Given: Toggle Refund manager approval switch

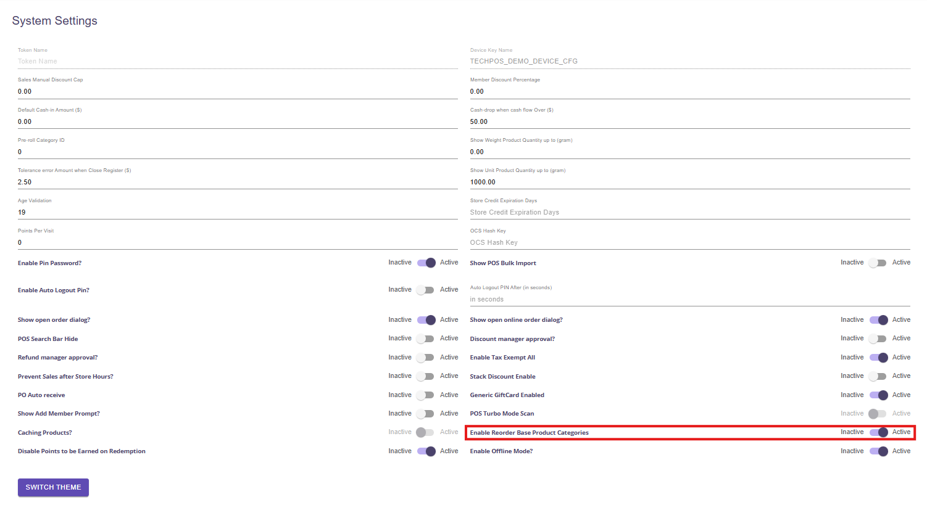Looking at the screenshot, I should (x=425, y=358).
